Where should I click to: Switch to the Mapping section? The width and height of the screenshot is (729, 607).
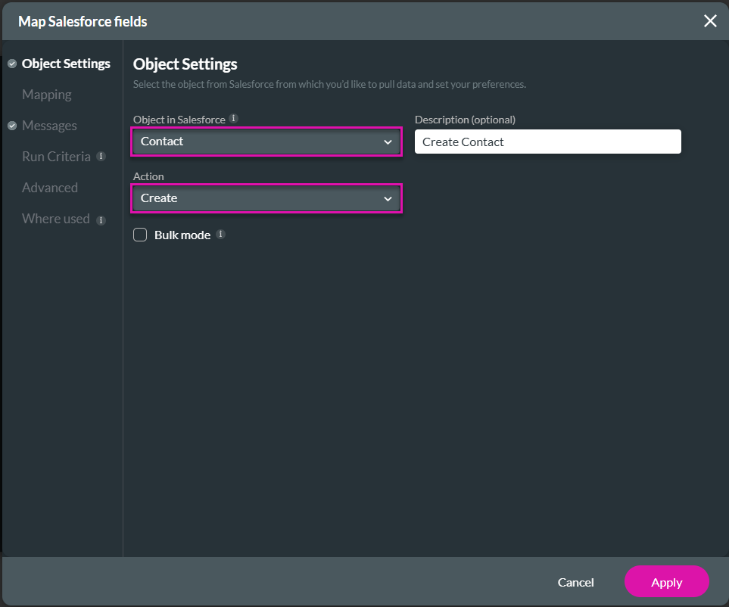click(46, 95)
